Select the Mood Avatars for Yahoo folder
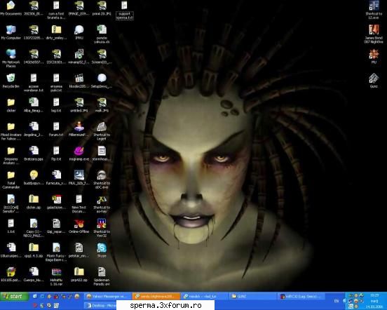387x310 pixels. [x=11, y=131]
